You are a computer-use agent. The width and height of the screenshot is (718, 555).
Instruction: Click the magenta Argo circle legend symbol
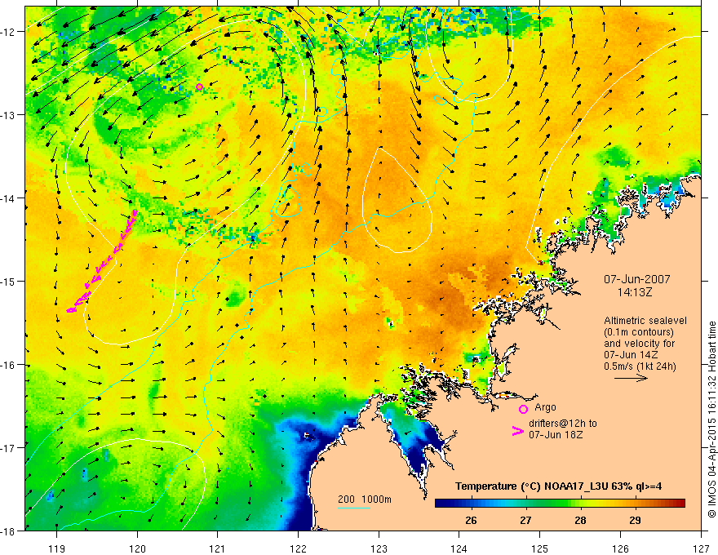(523, 409)
